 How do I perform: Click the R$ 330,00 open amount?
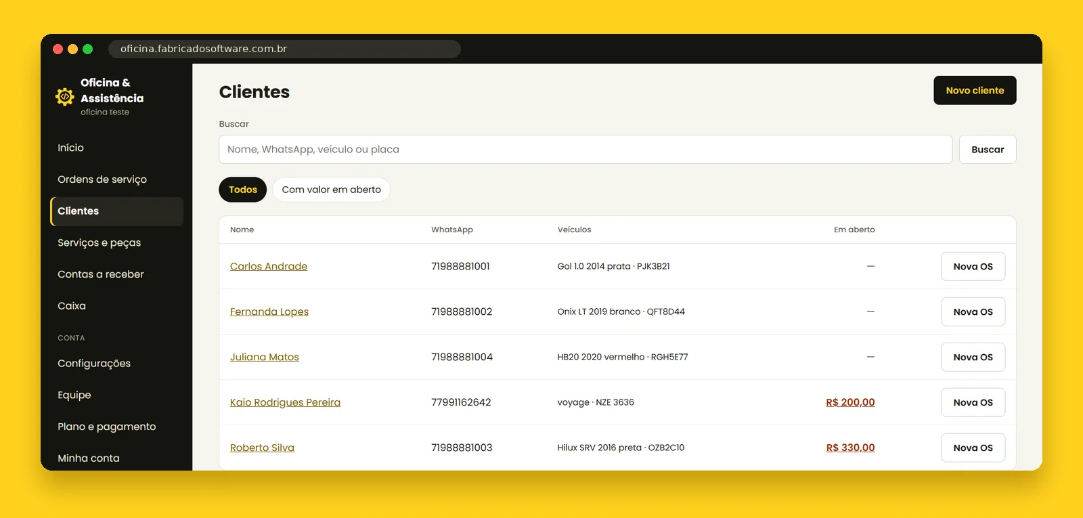click(850, 448)
